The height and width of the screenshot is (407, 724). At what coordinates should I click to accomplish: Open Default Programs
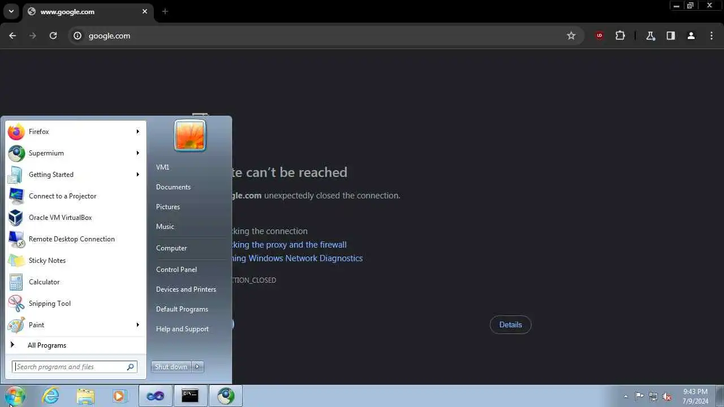(x=182, y=309)
